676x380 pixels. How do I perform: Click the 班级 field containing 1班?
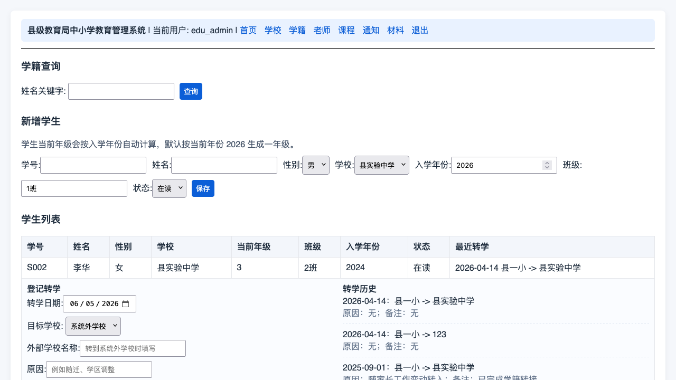pyautogui.click(x=74, y=188)
